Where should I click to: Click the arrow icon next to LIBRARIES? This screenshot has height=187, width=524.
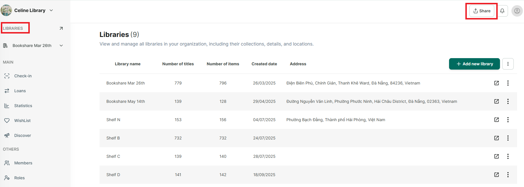coord(61,28)
